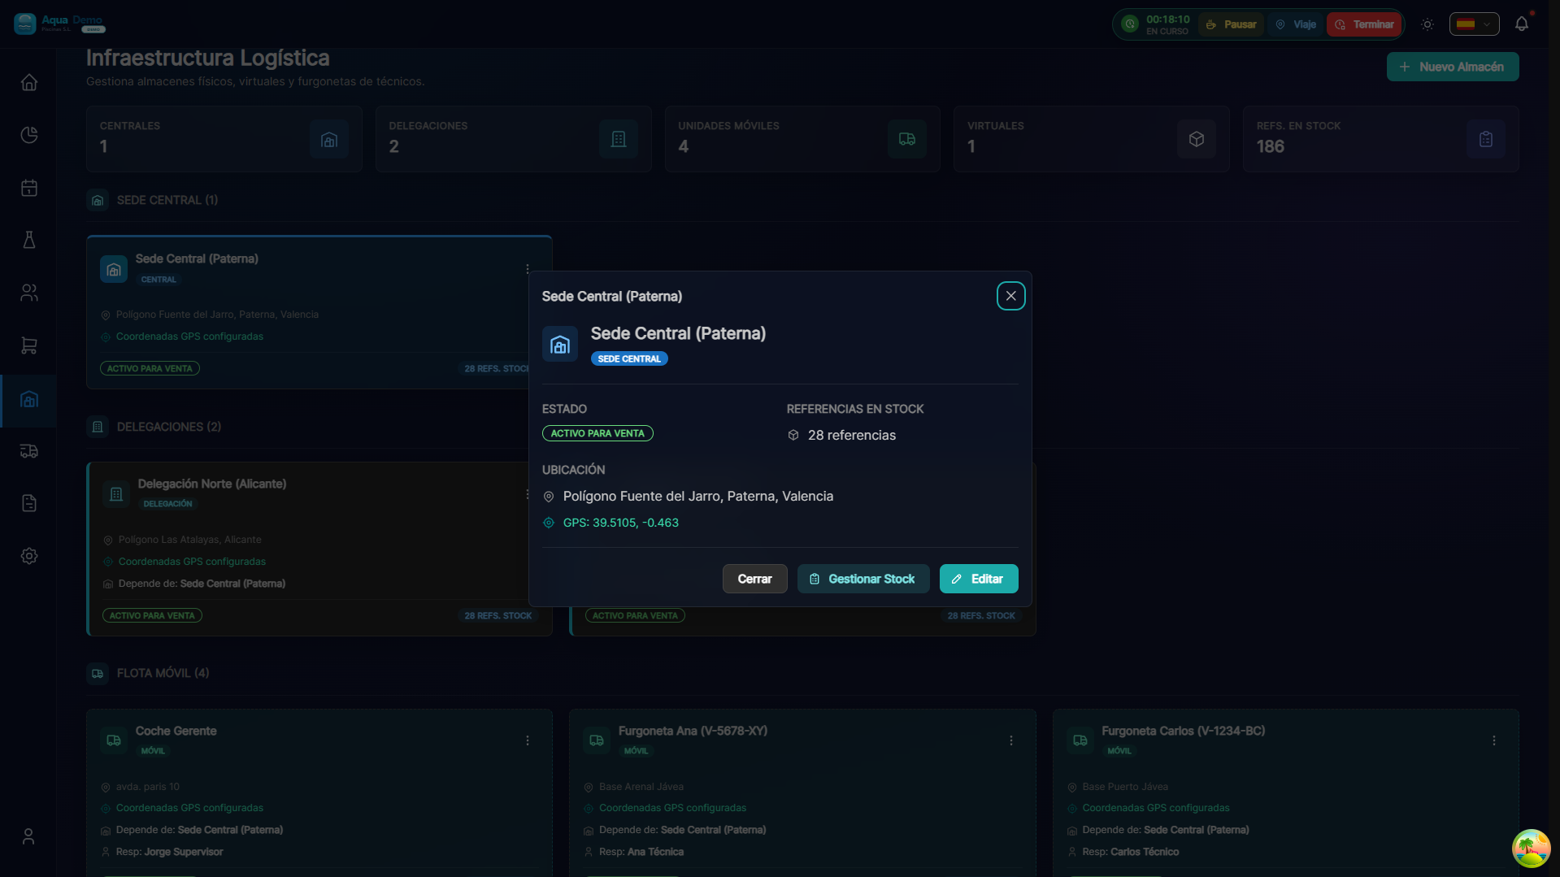Click the Editar button

(978, 579)
